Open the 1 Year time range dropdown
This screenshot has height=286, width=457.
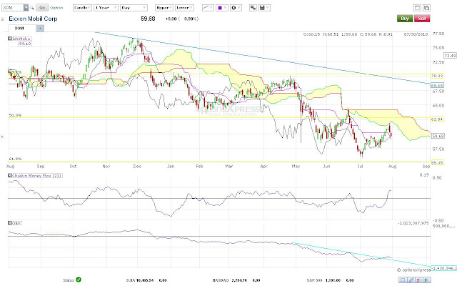[x=106, y=8]
